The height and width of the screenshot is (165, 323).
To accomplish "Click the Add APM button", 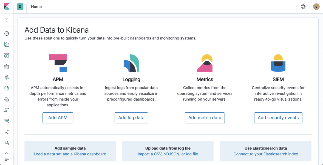I will point(58,118).
